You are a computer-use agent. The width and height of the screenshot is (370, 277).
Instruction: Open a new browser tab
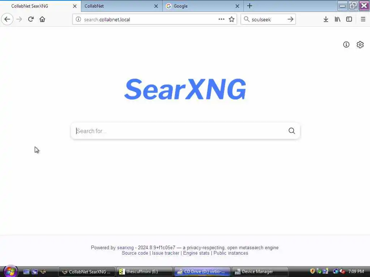(250, 6)
